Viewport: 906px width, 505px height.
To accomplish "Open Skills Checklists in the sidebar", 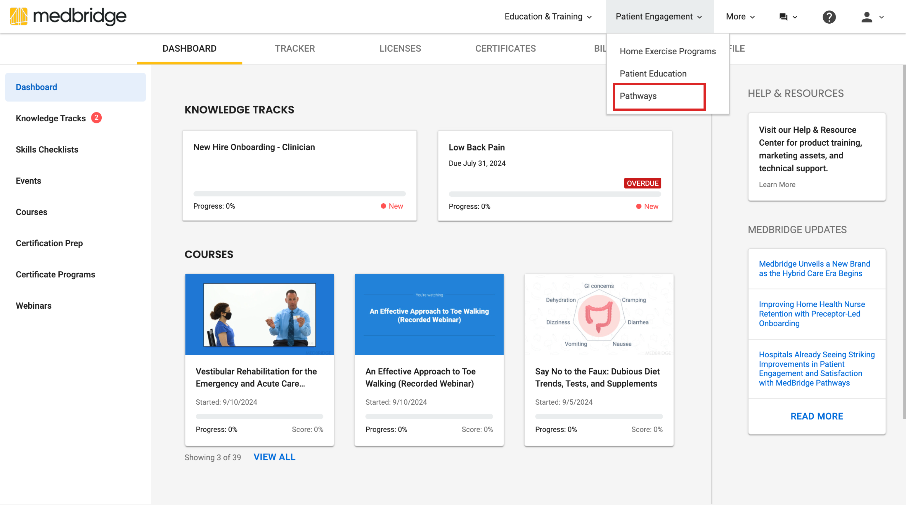I will coord(47,150).
